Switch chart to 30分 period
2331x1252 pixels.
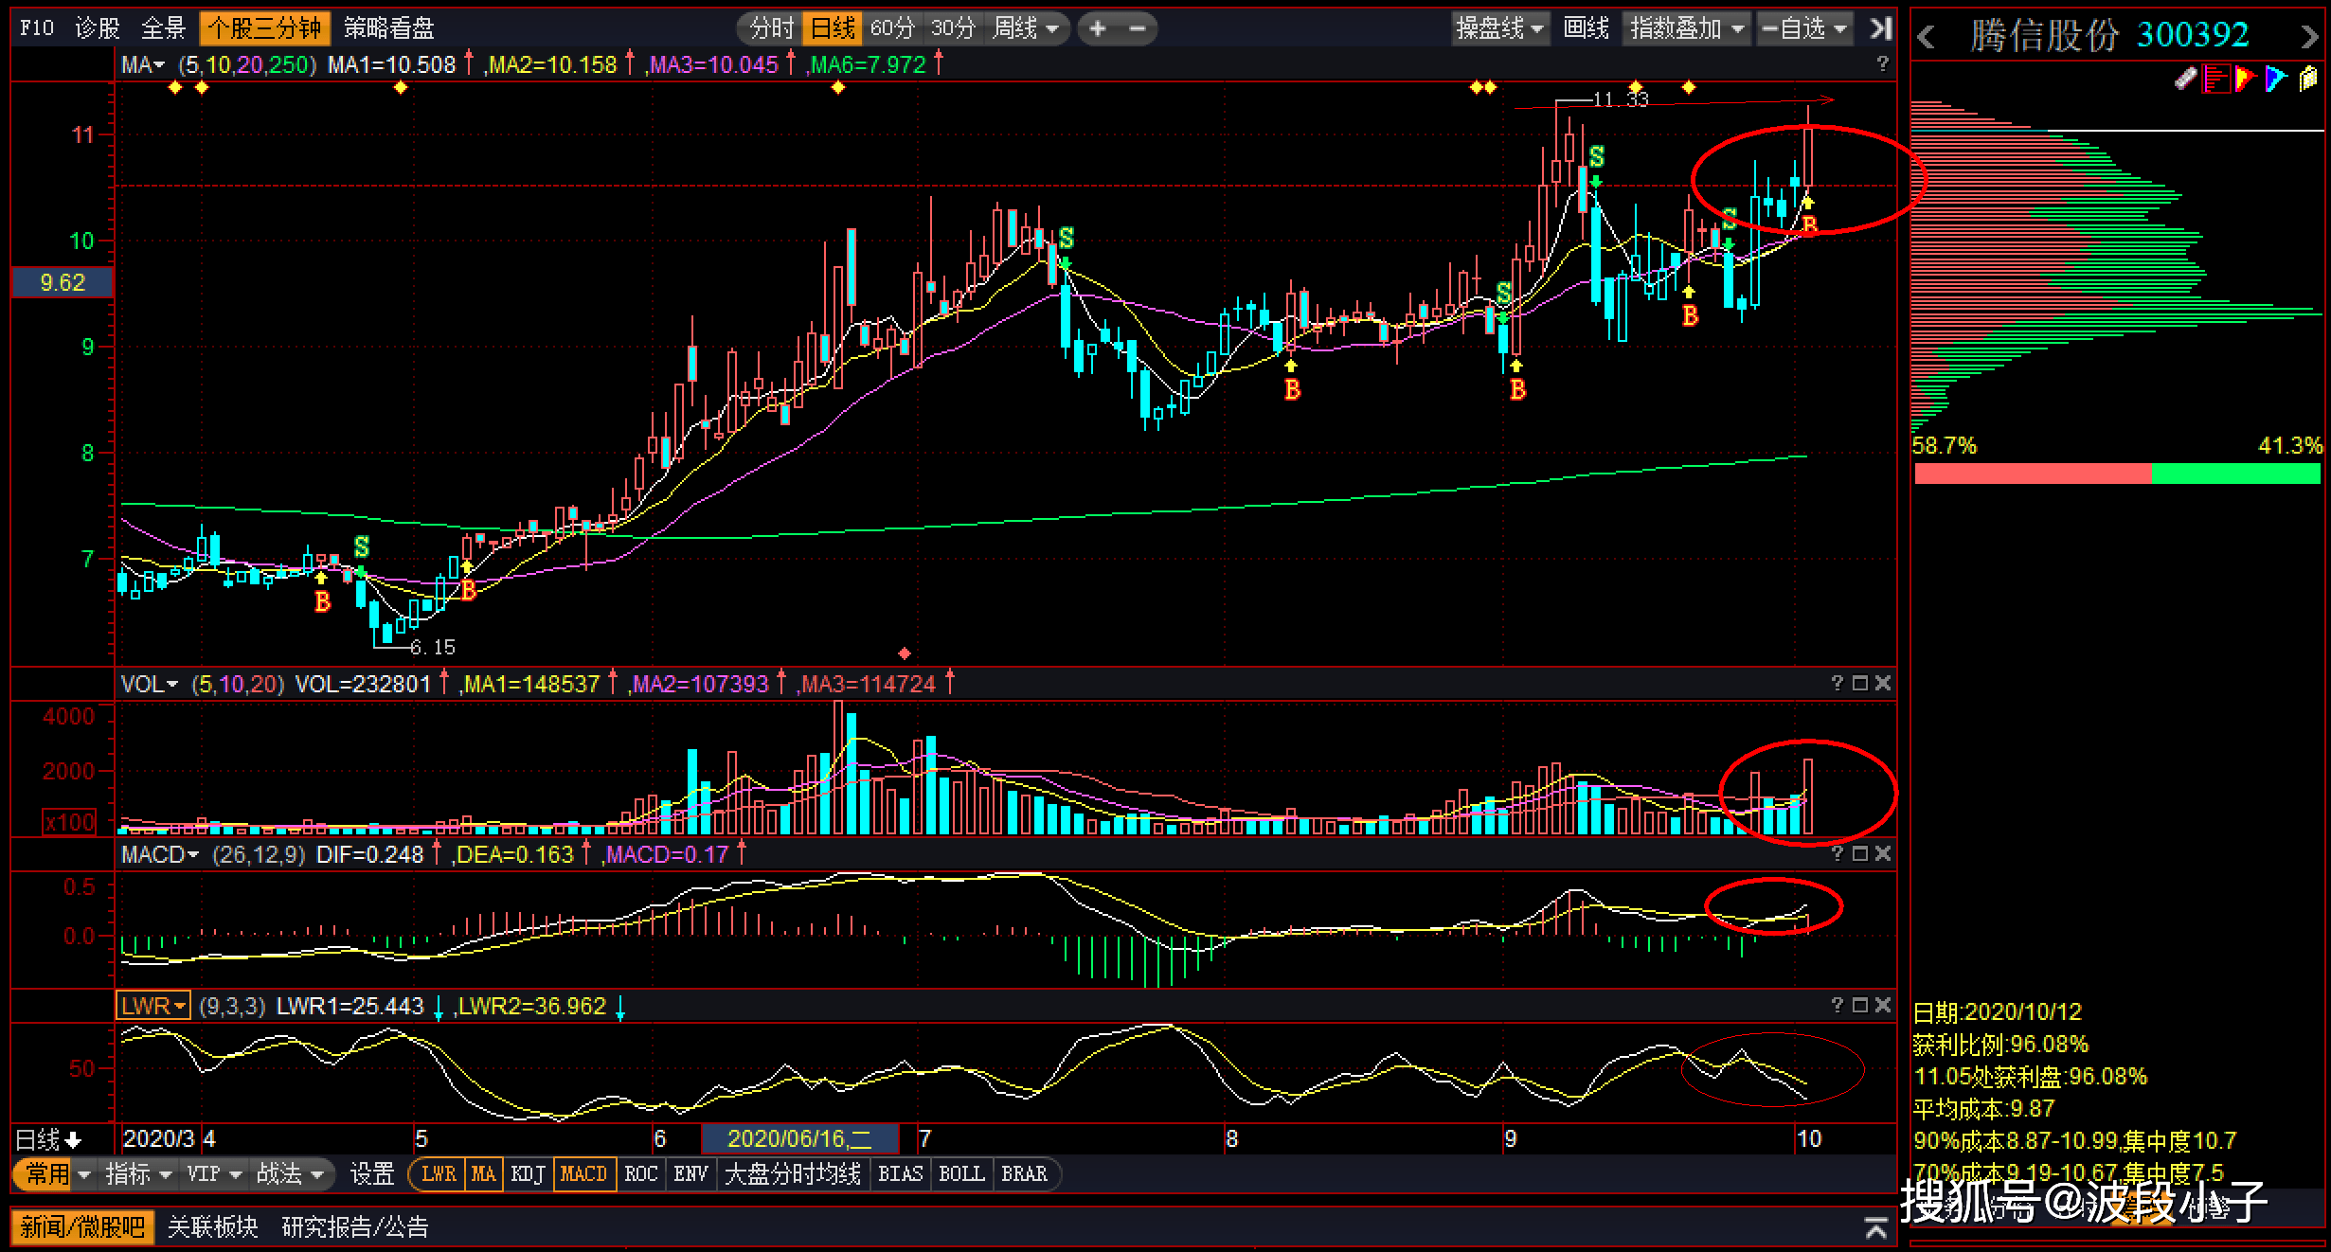[953, 28]
